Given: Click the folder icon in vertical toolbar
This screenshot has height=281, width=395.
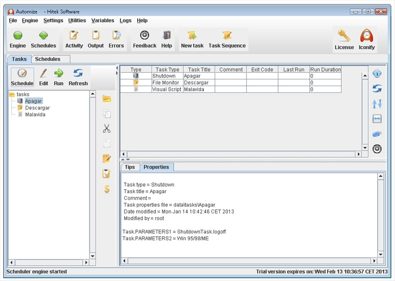Looking at the screenshot, I should (106, 99).
